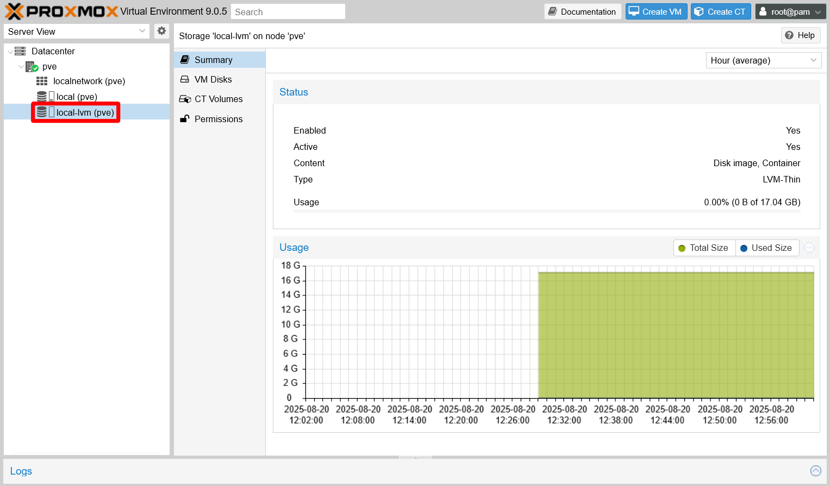
Task: Toggle the Used Size series visibility
Action: coord(767,248)
